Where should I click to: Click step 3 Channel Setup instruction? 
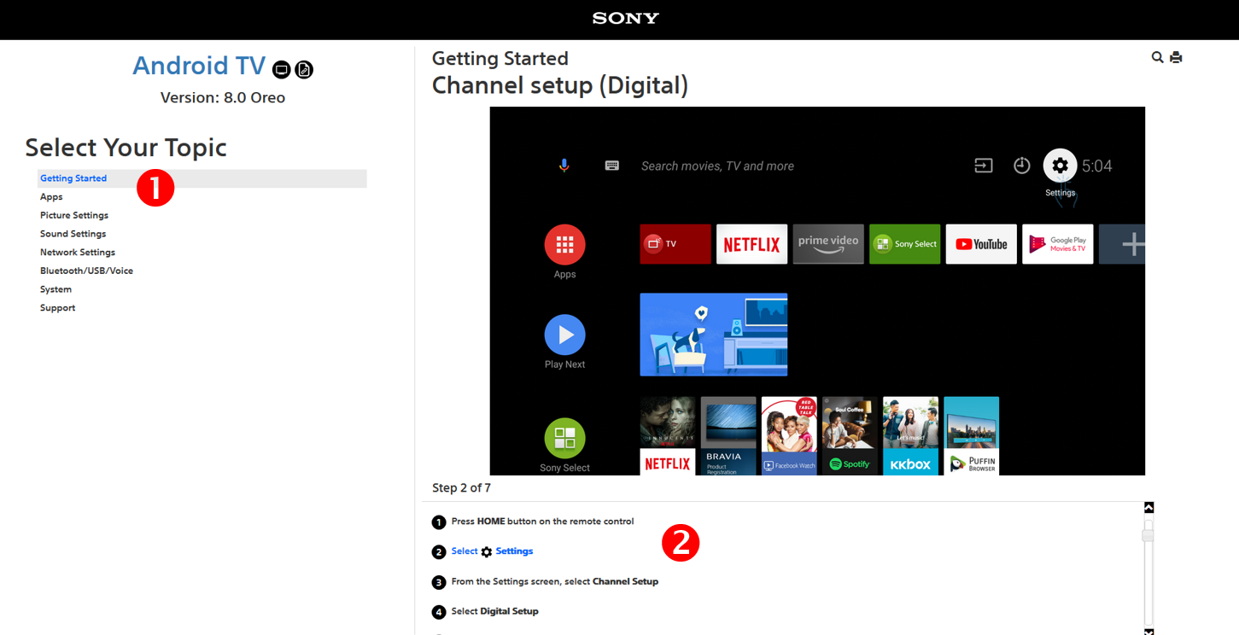click(x=555, y=581)
